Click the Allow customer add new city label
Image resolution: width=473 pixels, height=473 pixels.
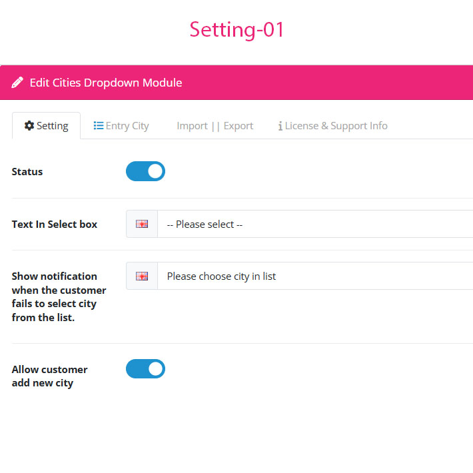pos(49,376)
